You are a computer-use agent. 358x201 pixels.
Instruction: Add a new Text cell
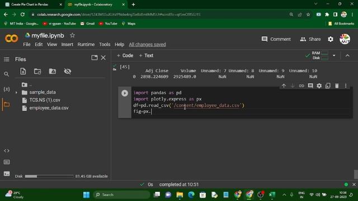click(146, 55)
